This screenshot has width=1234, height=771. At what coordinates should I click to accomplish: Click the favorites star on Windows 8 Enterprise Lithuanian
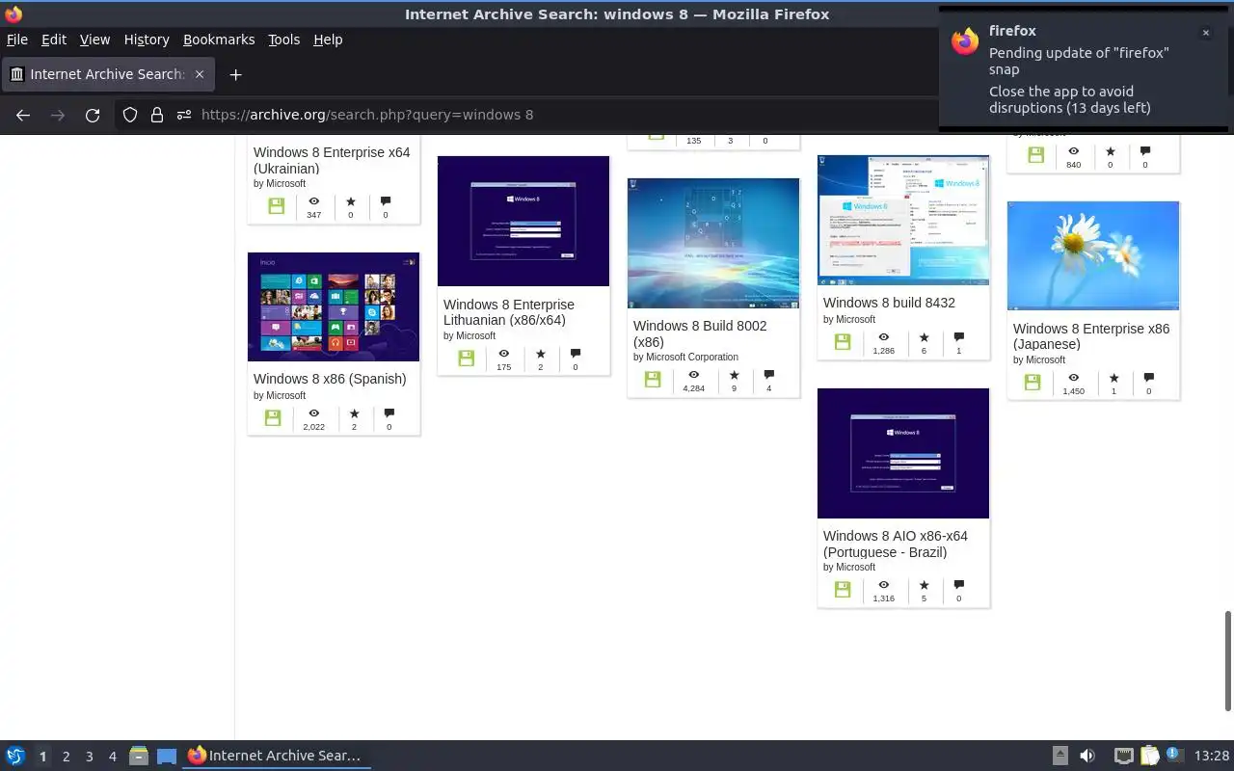[x=540, y=354]
